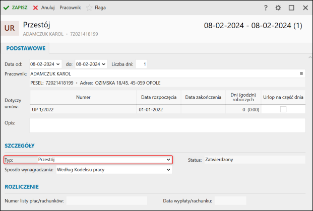The width and height of the screenshot is (313, 211).
Task: Click the Liczba dni input field
Action: coord(141,64)
